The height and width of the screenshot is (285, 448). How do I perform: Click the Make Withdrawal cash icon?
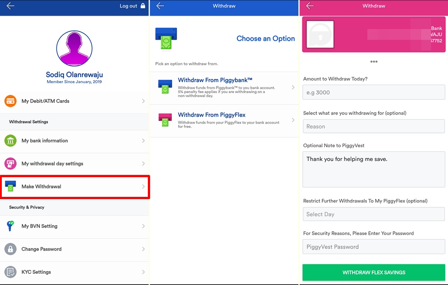click(10, 186)
